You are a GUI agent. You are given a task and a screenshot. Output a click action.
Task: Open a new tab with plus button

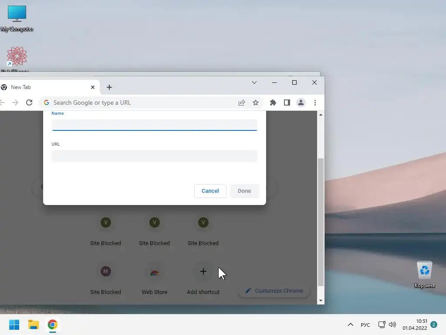(x=109, y=87)
